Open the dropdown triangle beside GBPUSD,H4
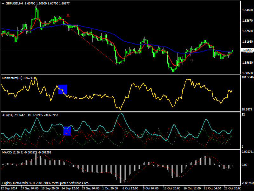 3,3
